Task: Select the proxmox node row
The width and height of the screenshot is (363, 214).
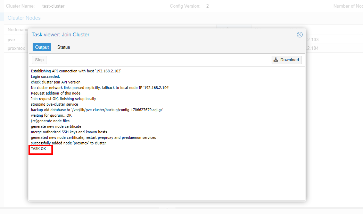Action: (x=16, y=48)
